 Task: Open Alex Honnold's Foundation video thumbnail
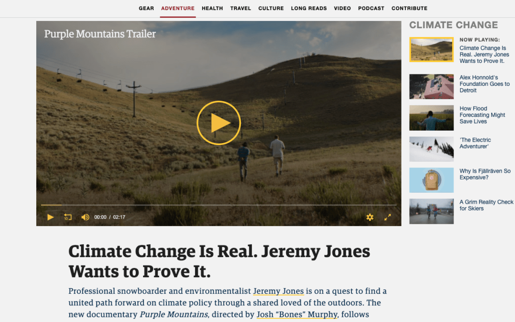[x=432, y=87]
